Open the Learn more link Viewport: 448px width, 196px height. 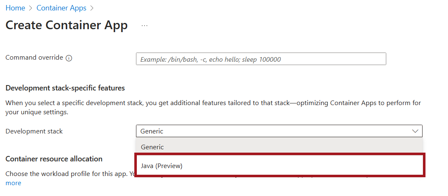pos(13,183)
